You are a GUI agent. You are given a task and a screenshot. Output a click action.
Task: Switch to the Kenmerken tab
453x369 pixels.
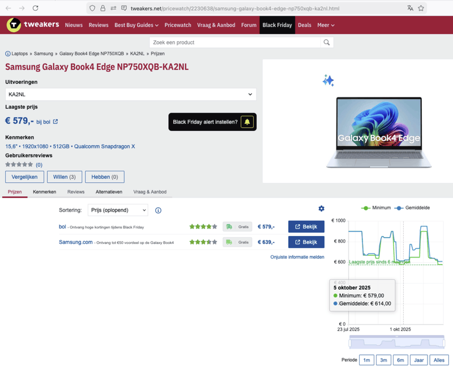pyautogui.click(x=45, y=192)
